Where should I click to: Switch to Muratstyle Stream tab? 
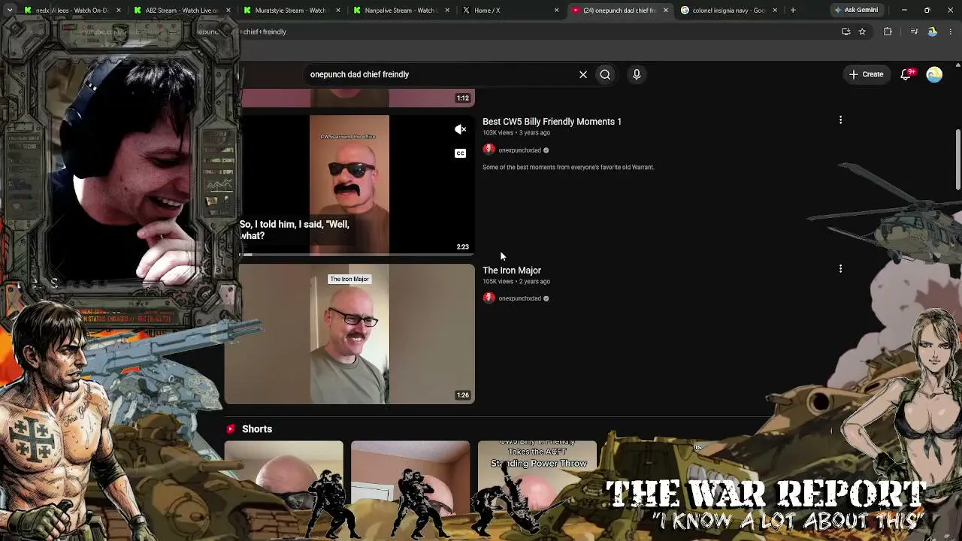(x=292, y=11)
